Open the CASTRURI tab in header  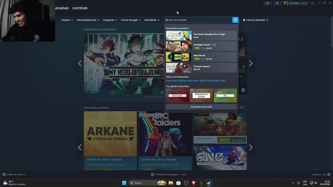tap(80, 8)
